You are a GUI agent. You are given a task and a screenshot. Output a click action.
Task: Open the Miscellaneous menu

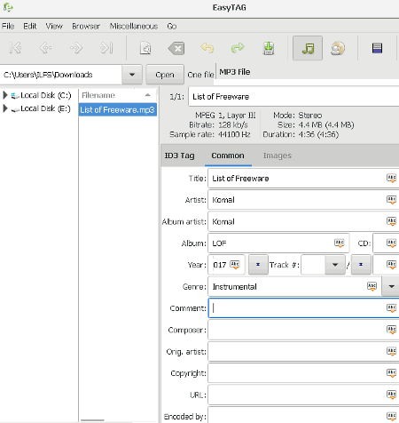(134, 26)
